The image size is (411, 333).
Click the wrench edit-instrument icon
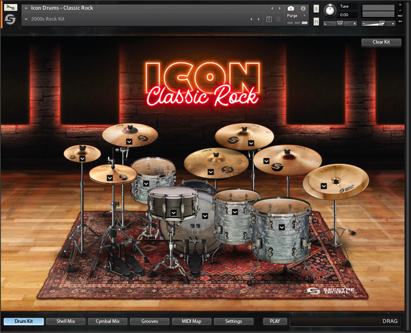(11, 7)
